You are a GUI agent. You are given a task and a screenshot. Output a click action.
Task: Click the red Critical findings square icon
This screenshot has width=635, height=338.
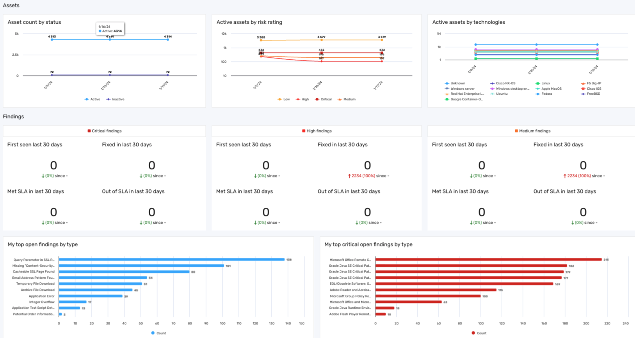click(89, 131)
